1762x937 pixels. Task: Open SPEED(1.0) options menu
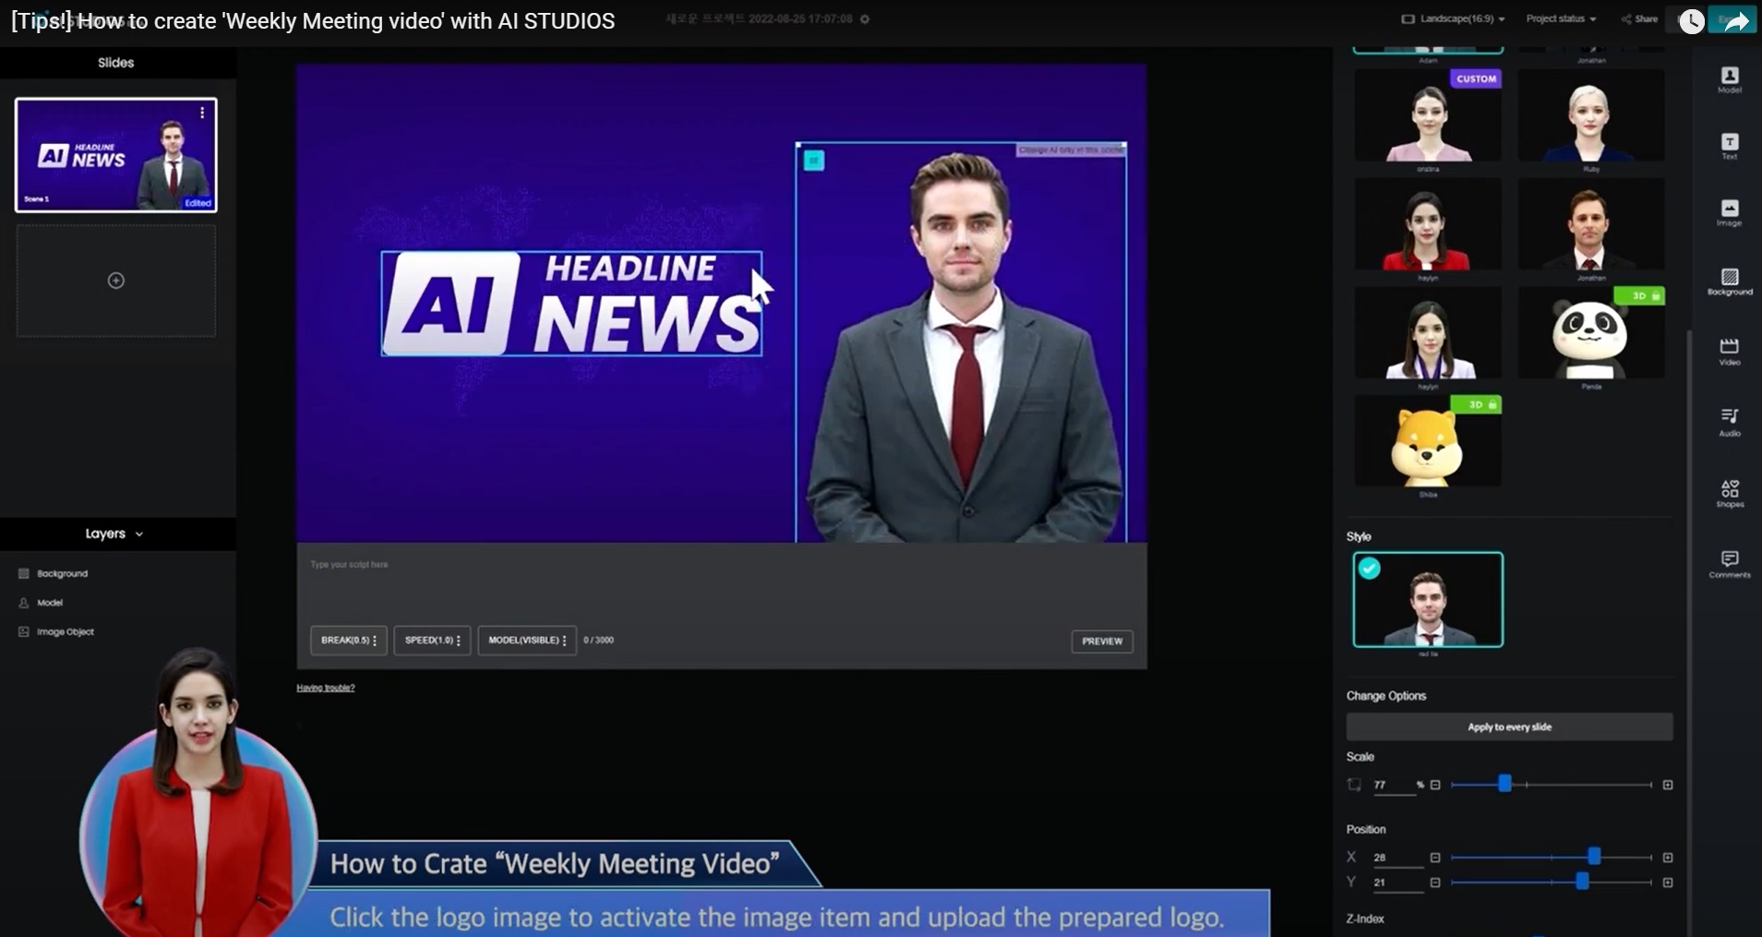click(x=433, y=641)
